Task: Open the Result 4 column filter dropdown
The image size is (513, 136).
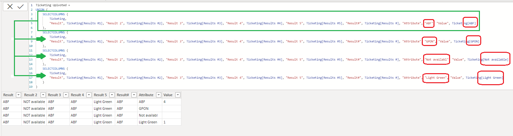Action: coord(89,95)
